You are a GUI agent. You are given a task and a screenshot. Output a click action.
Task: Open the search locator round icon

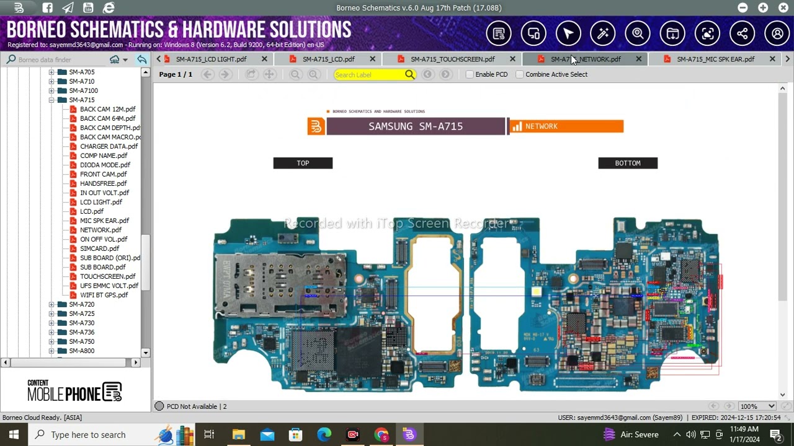coord(638,33)
